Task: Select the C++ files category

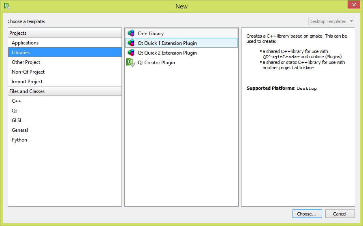Action: tap(65, 101)
